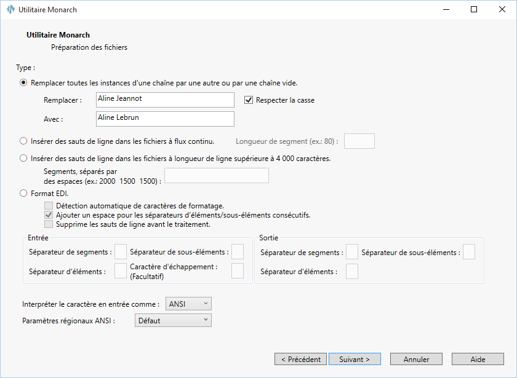Click Sortie Séparateur d'éléments box
The width and height of the screenshot is (517, 378).
pyautogui.click(x=352, y=271)
